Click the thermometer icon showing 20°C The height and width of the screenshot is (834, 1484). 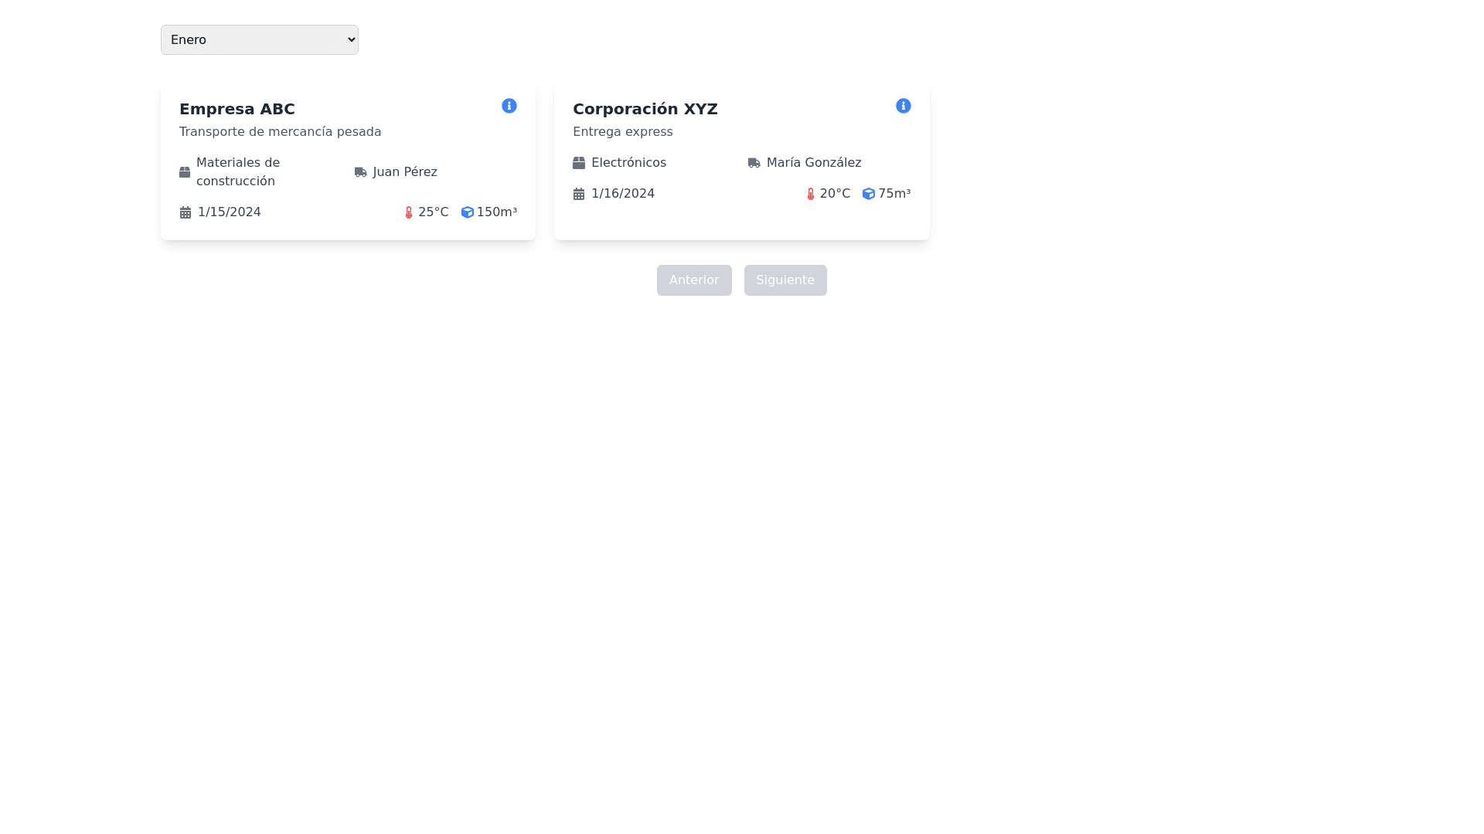[810, 194]
